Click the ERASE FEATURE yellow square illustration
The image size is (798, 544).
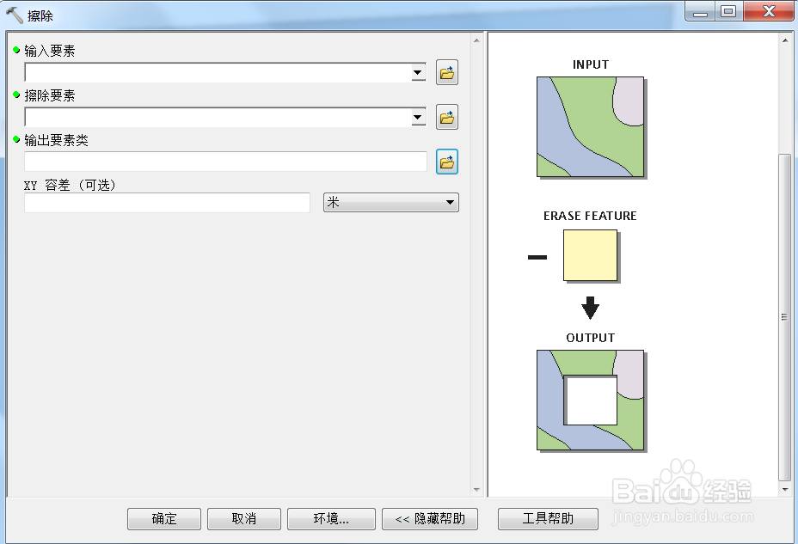pos(591,256)
